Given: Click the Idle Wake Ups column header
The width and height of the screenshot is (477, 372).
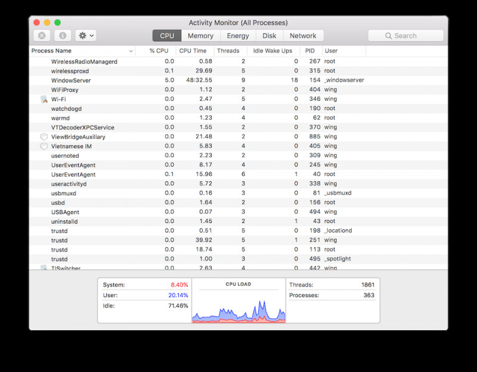Looking at the screenshot, I should coord(272,51).
